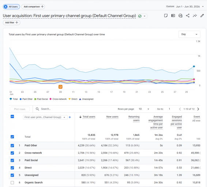
Task: Click the share report icon
Action: [x=188, y=16]
